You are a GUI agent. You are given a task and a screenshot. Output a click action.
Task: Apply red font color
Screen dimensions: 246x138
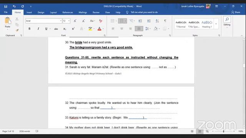99,29
